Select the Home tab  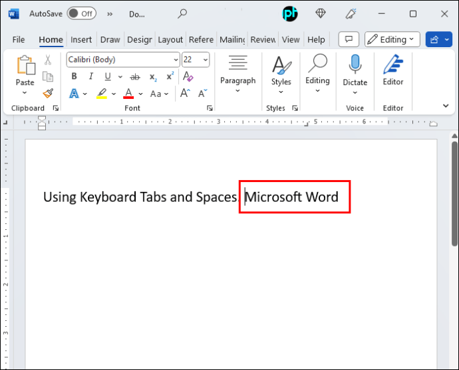[x=51, y=39]
